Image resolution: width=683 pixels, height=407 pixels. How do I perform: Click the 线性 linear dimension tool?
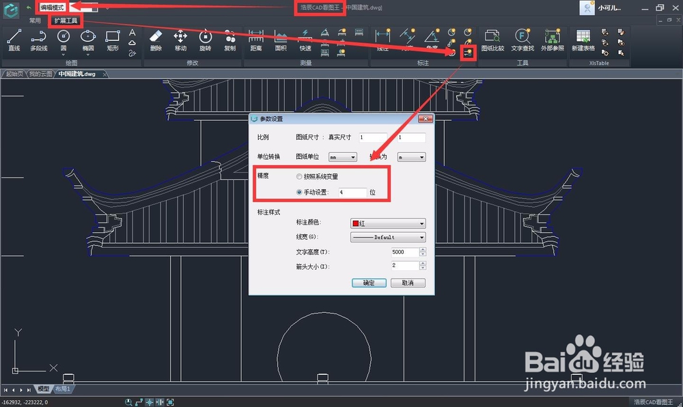[382, 40]
